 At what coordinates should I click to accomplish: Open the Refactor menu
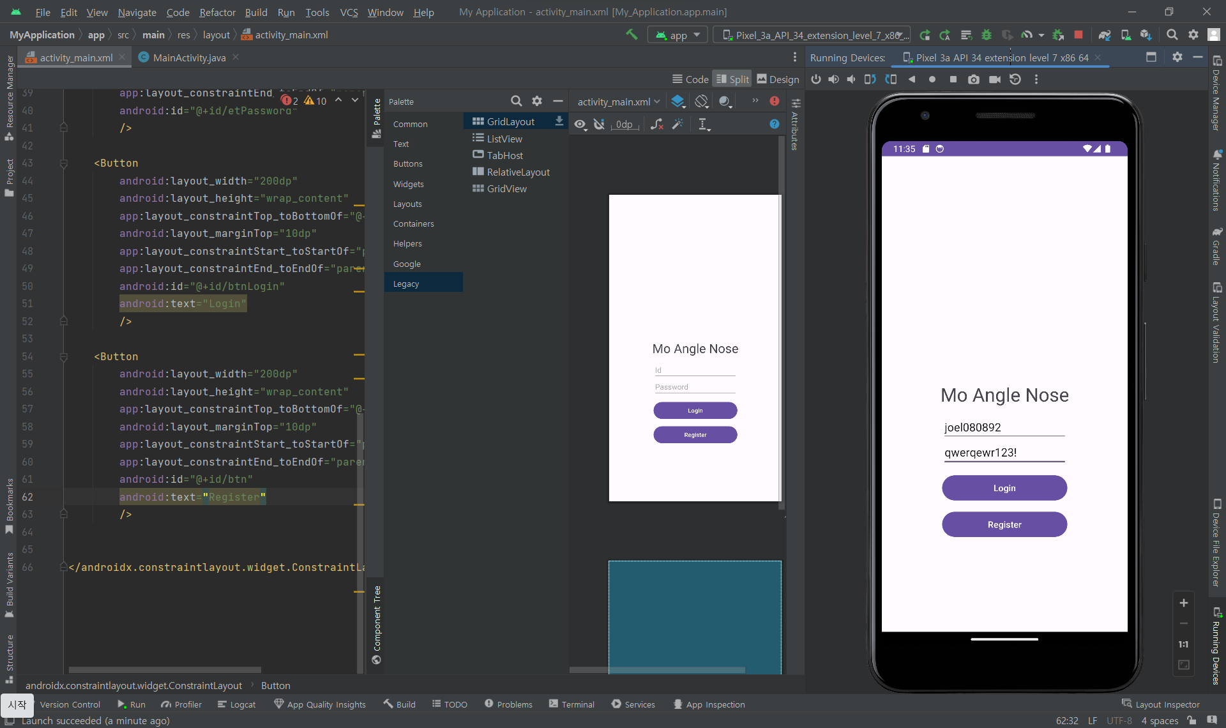coord(217,12)
